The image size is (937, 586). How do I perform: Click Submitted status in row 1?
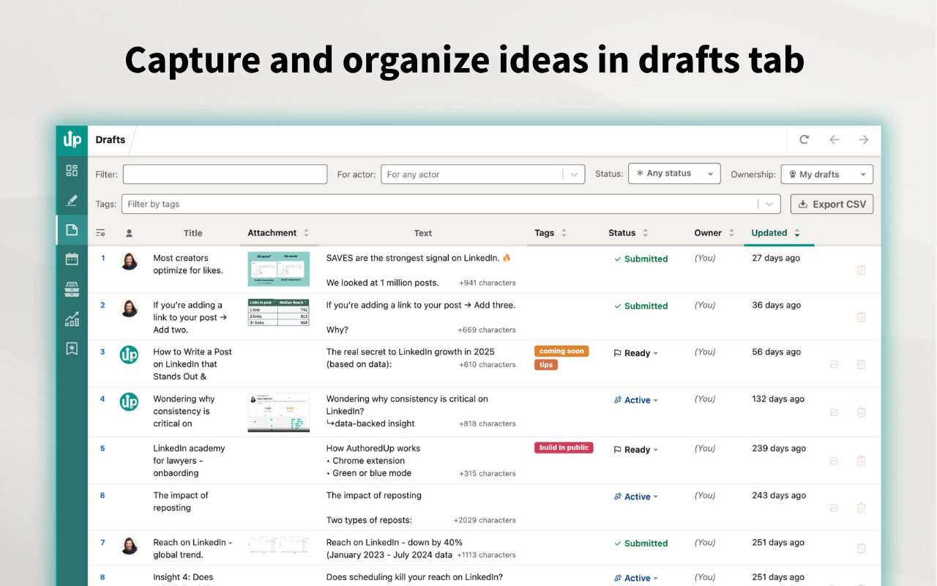point(641,259)
